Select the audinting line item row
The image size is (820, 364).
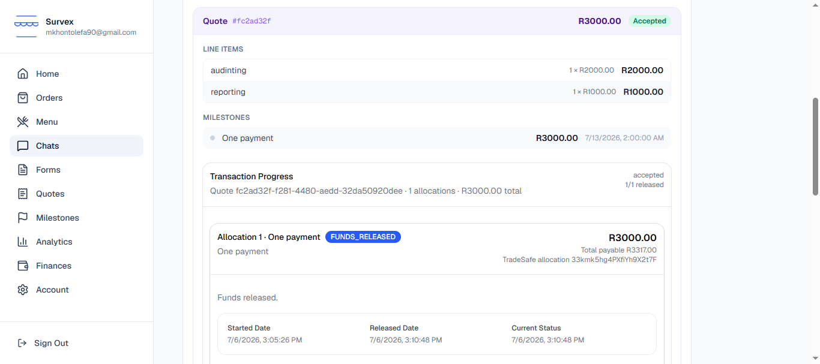pos(437,70)
